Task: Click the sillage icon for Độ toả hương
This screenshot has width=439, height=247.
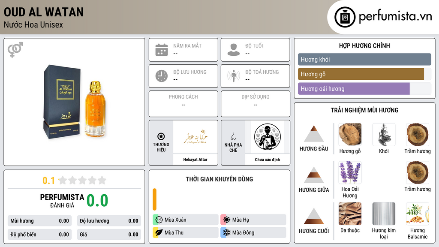Action: (234, 76)
